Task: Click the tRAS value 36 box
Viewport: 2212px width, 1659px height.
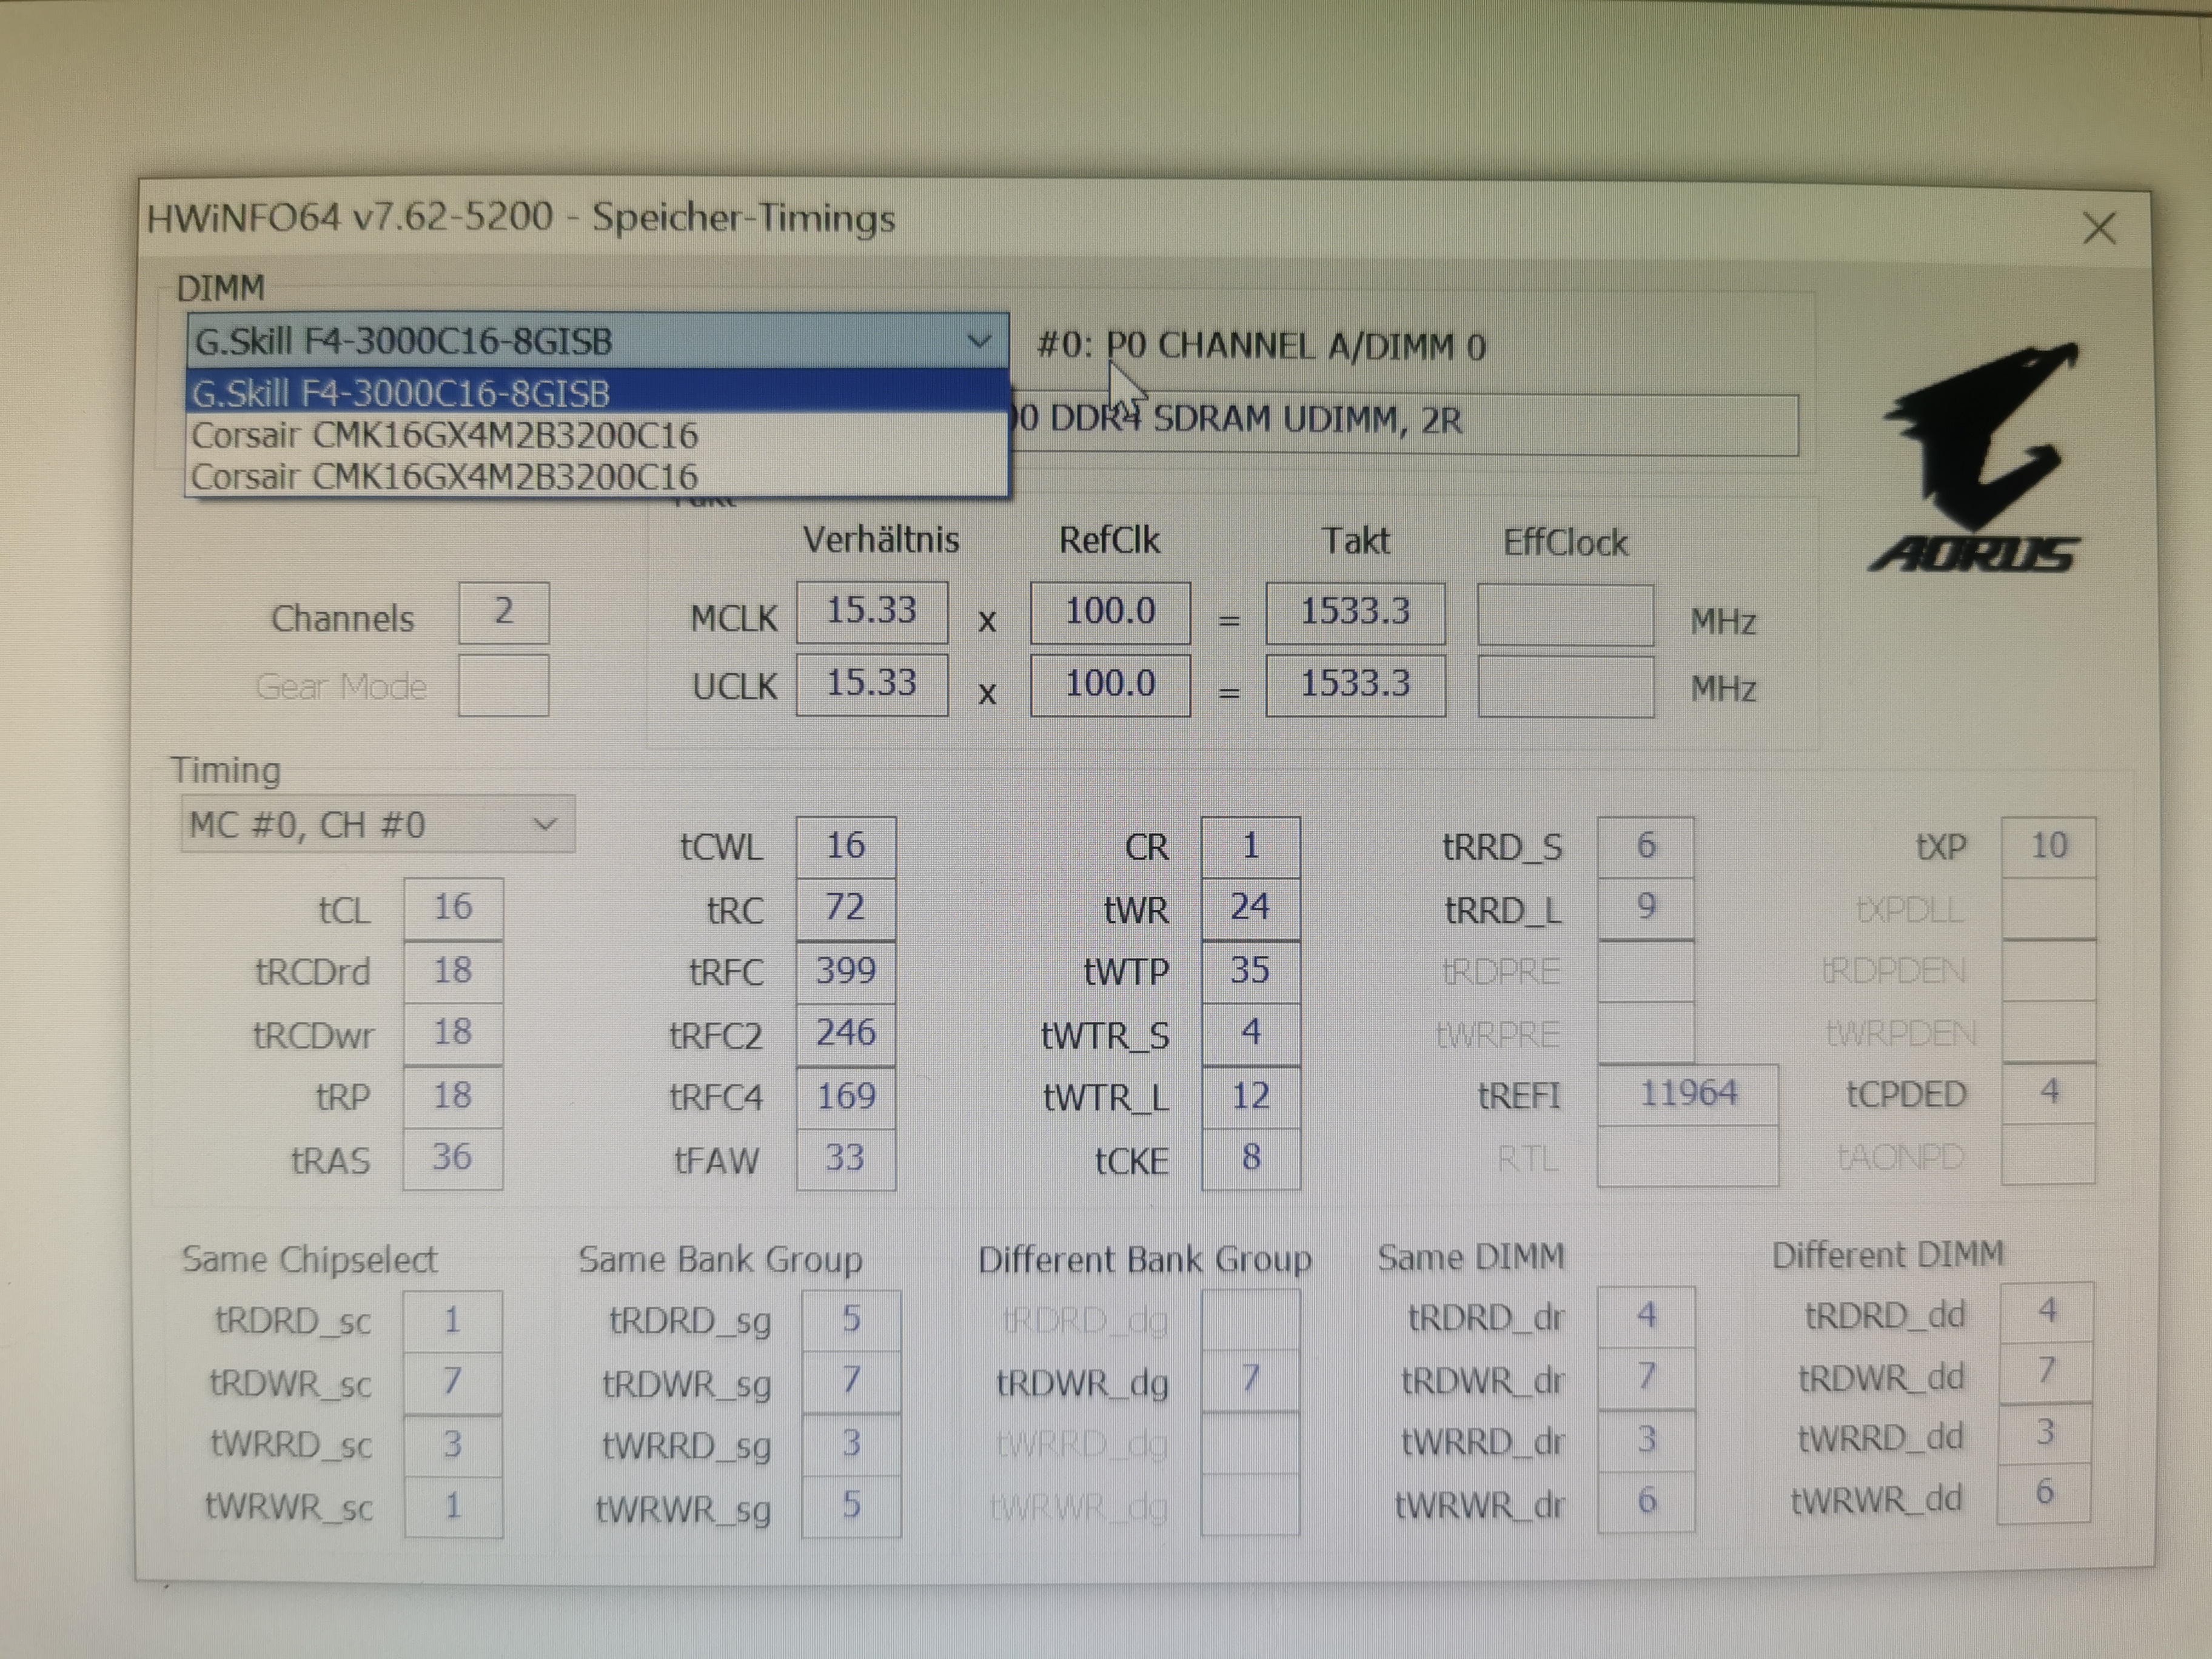Action: [452, 1158]
